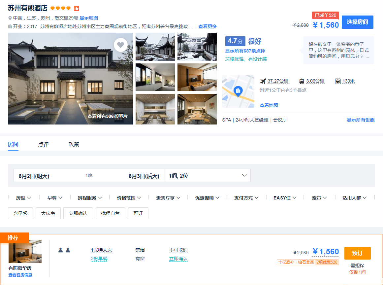The image size is (383, 285).
Task: Toggle the 携程自营 quick filter
Action: (x=111, y=213)
